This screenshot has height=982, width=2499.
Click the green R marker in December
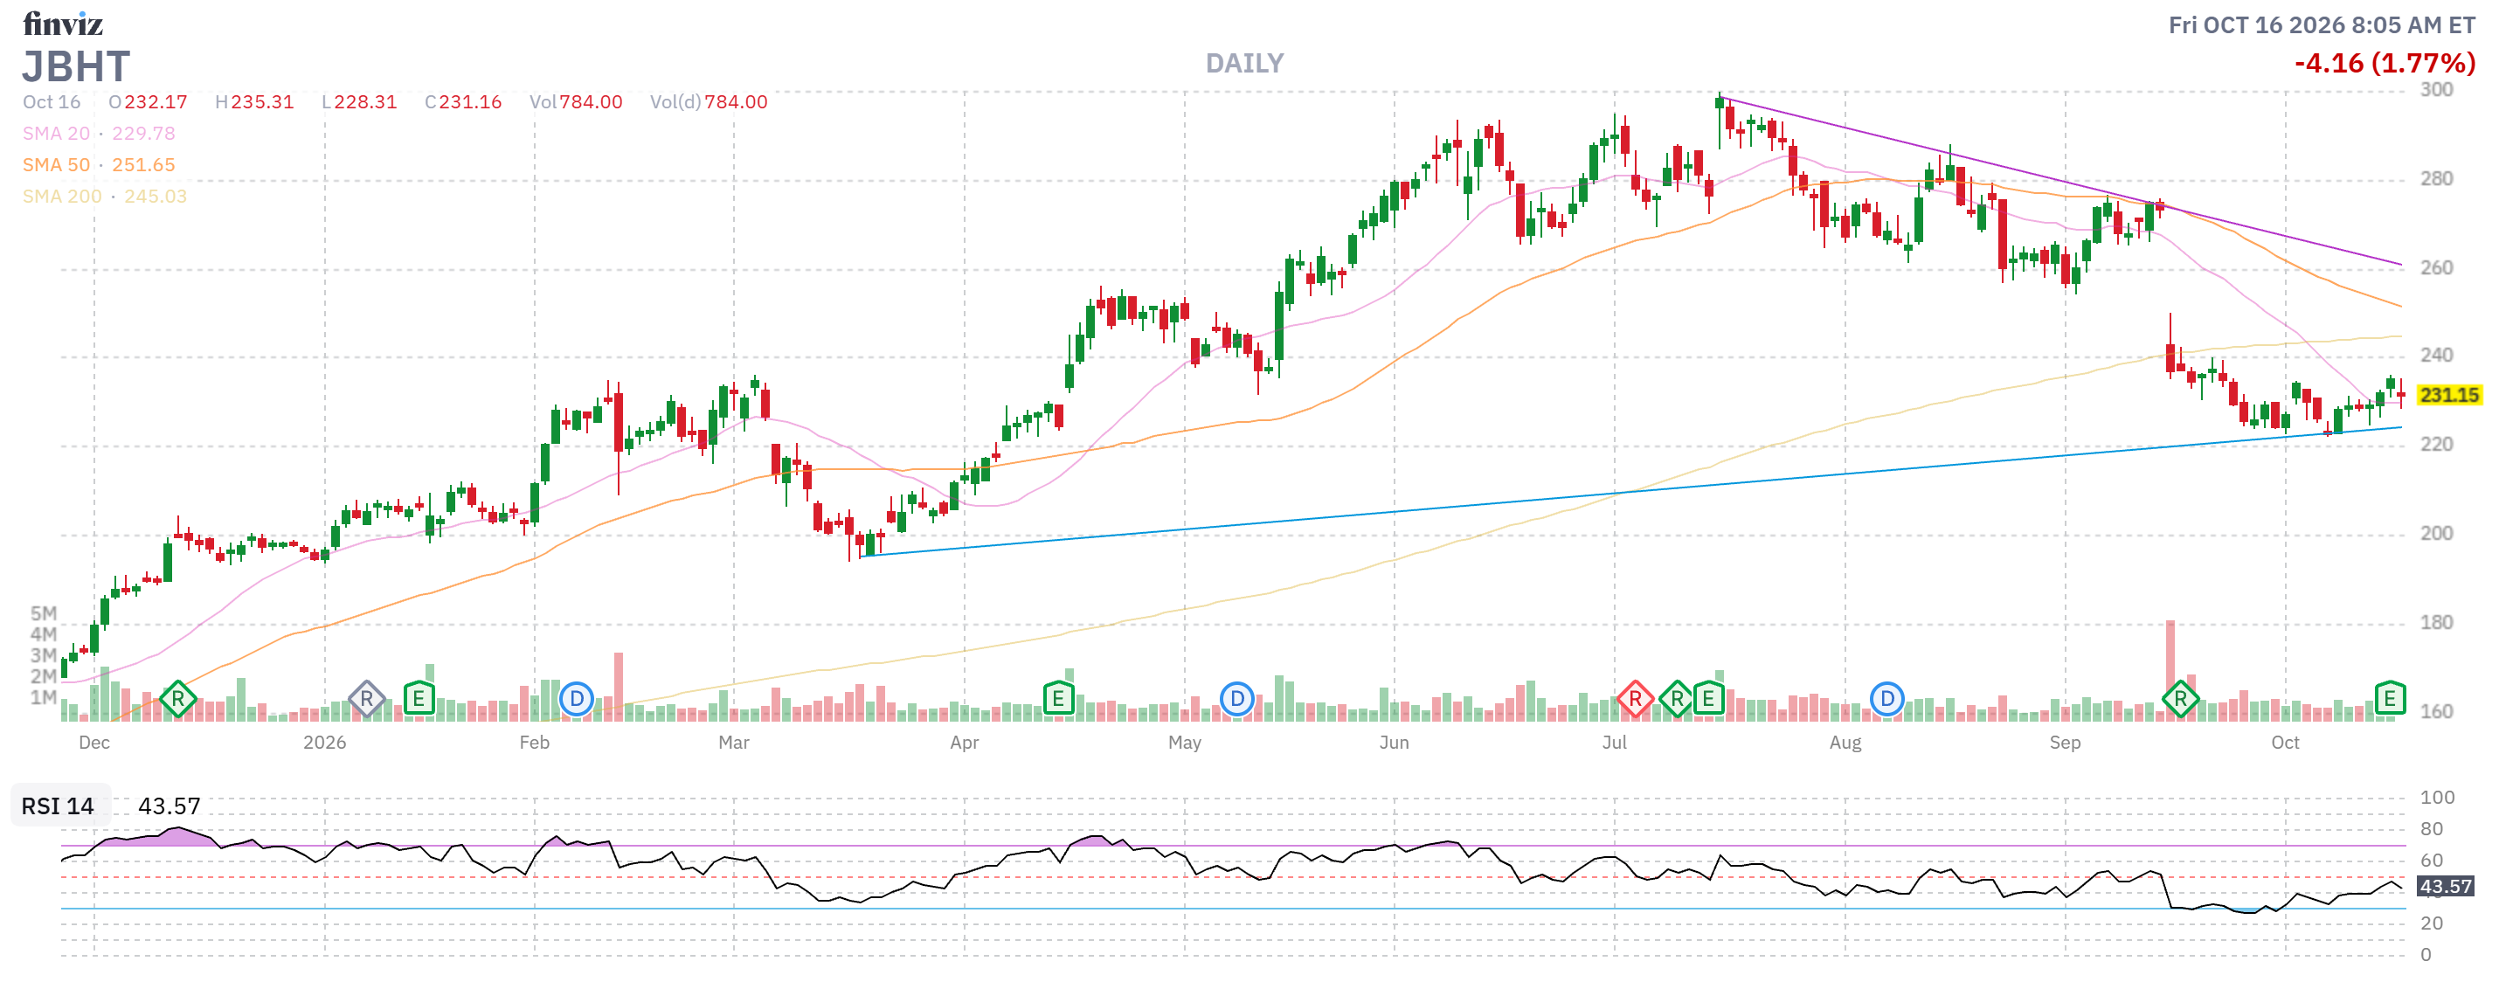point(177,699)
